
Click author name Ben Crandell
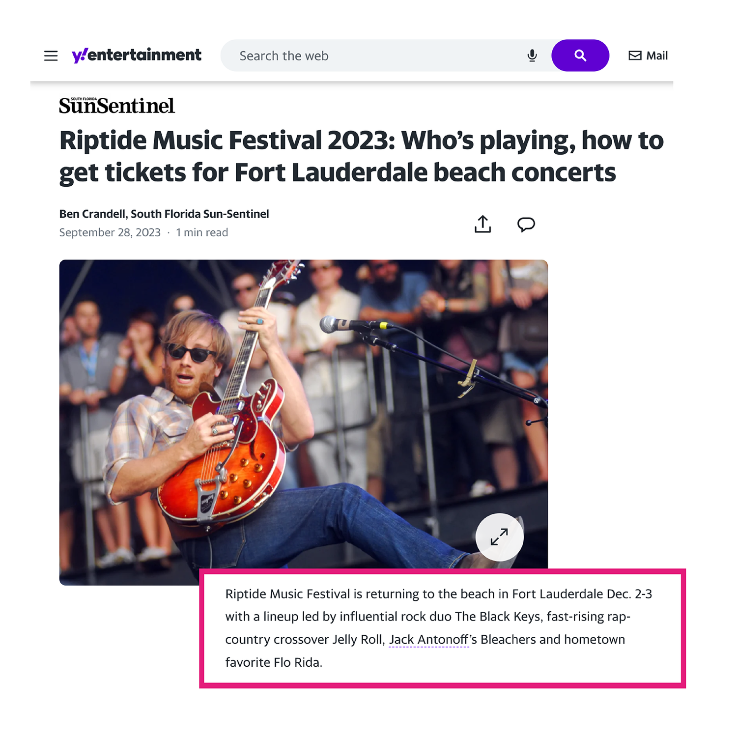[x=92, y=214]
